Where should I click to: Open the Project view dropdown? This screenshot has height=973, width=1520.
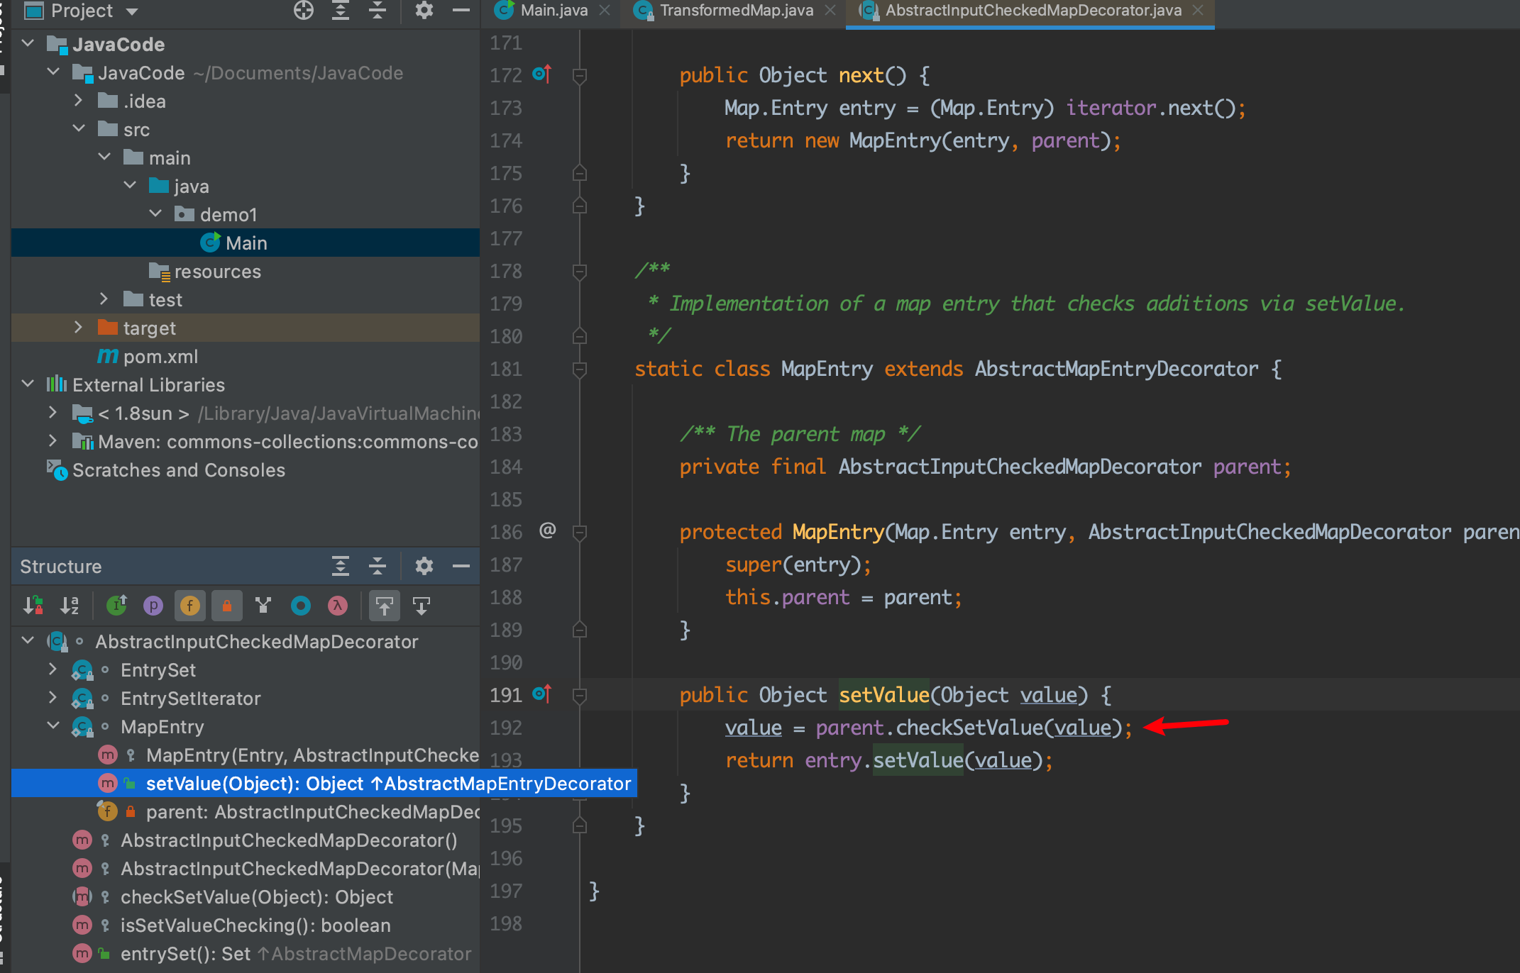click(x=132, y=11)
